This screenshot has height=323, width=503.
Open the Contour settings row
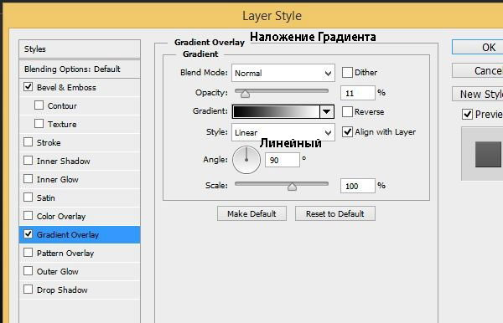[80, 105]
